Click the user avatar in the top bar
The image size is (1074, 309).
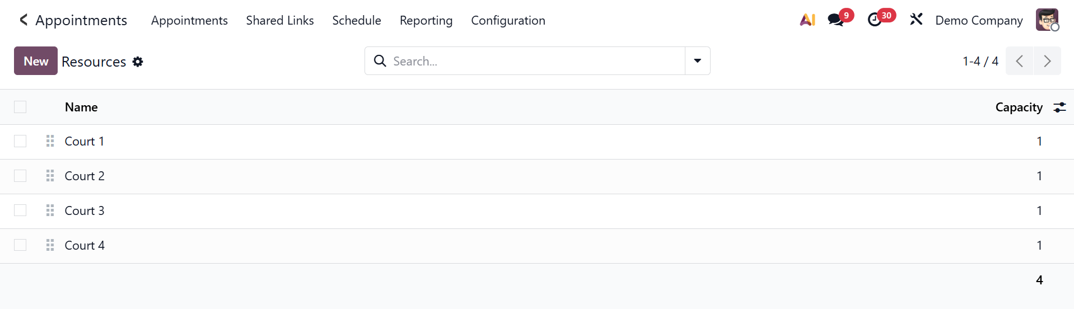1047,20
